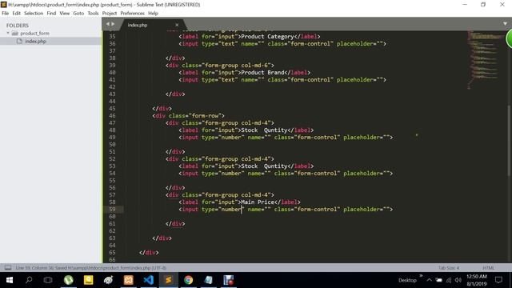
Task: Change the Tab Size: 4 setting
Action: point(449,268)
